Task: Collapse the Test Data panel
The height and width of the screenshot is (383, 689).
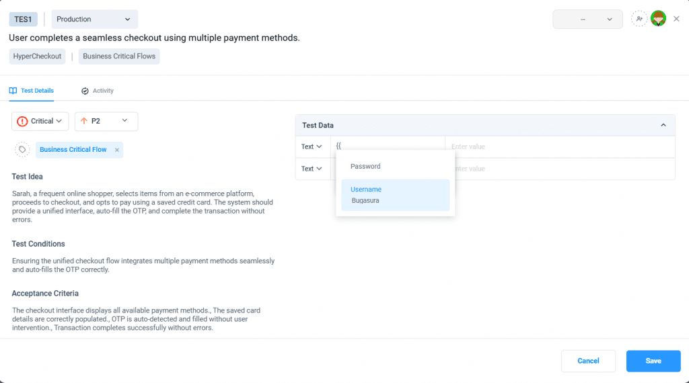Action: [663, 126]
